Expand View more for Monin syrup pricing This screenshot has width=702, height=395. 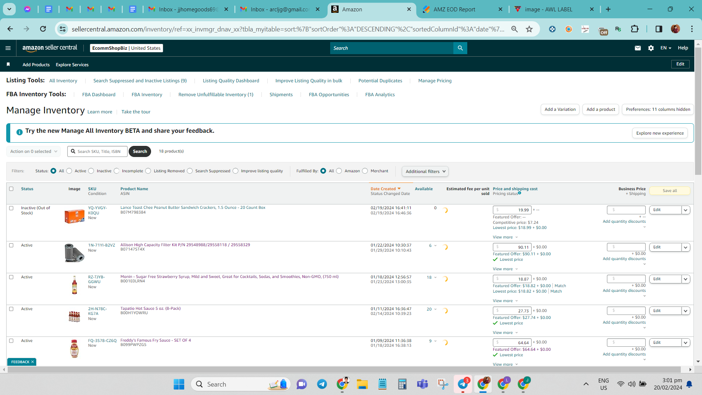pyautogui.click(x=505, y=301)
